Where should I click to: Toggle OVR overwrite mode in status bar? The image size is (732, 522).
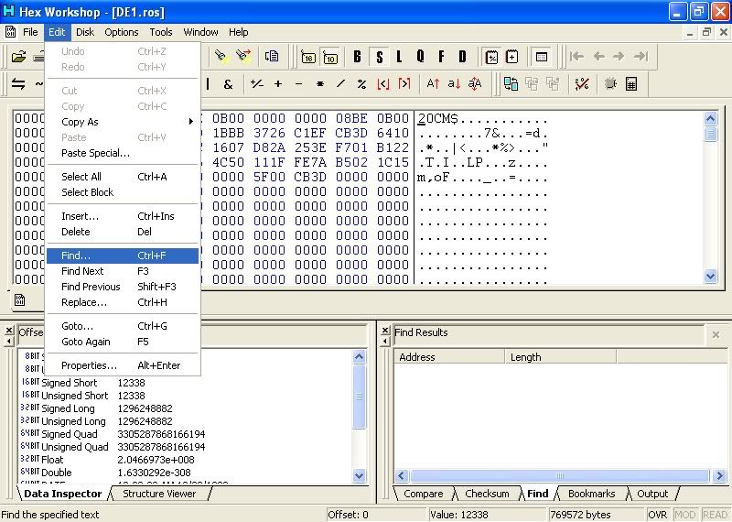pyautogui.click(x=657, y=515)
